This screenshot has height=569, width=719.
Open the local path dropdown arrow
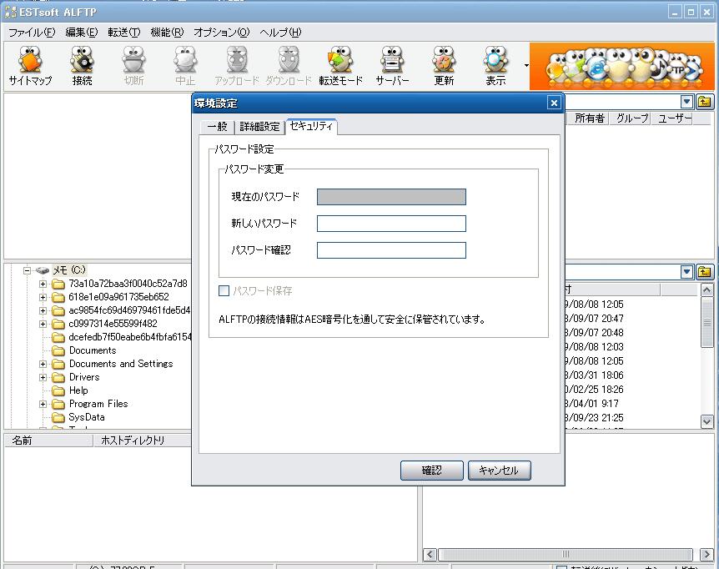[686, 272]
